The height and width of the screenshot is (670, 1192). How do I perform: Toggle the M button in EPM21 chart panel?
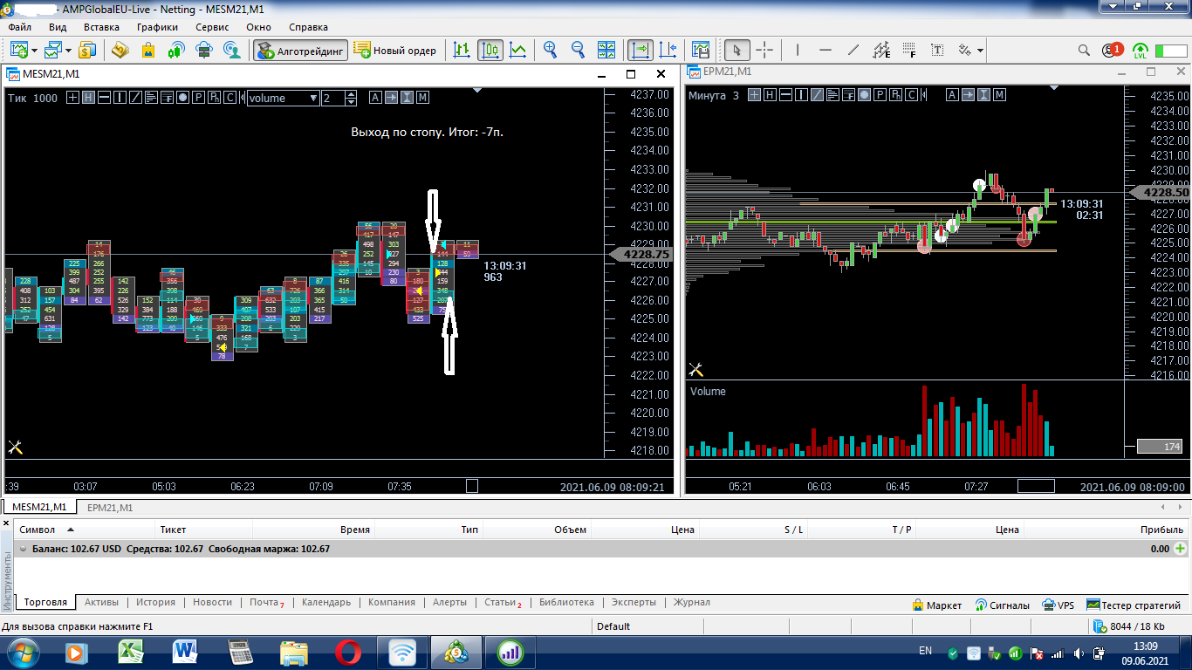click(999, 95)
